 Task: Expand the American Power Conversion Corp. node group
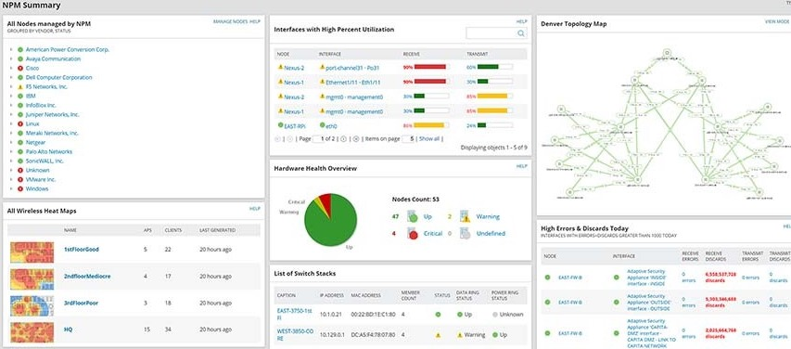click(x=11, y=49)
